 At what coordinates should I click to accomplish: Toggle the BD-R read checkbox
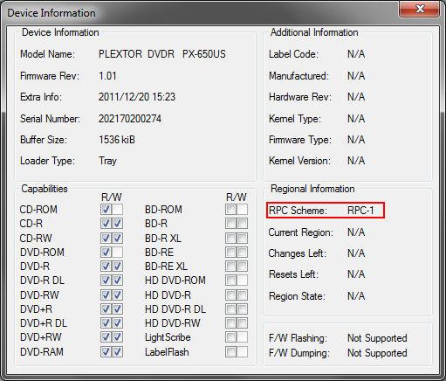point(230,224)
